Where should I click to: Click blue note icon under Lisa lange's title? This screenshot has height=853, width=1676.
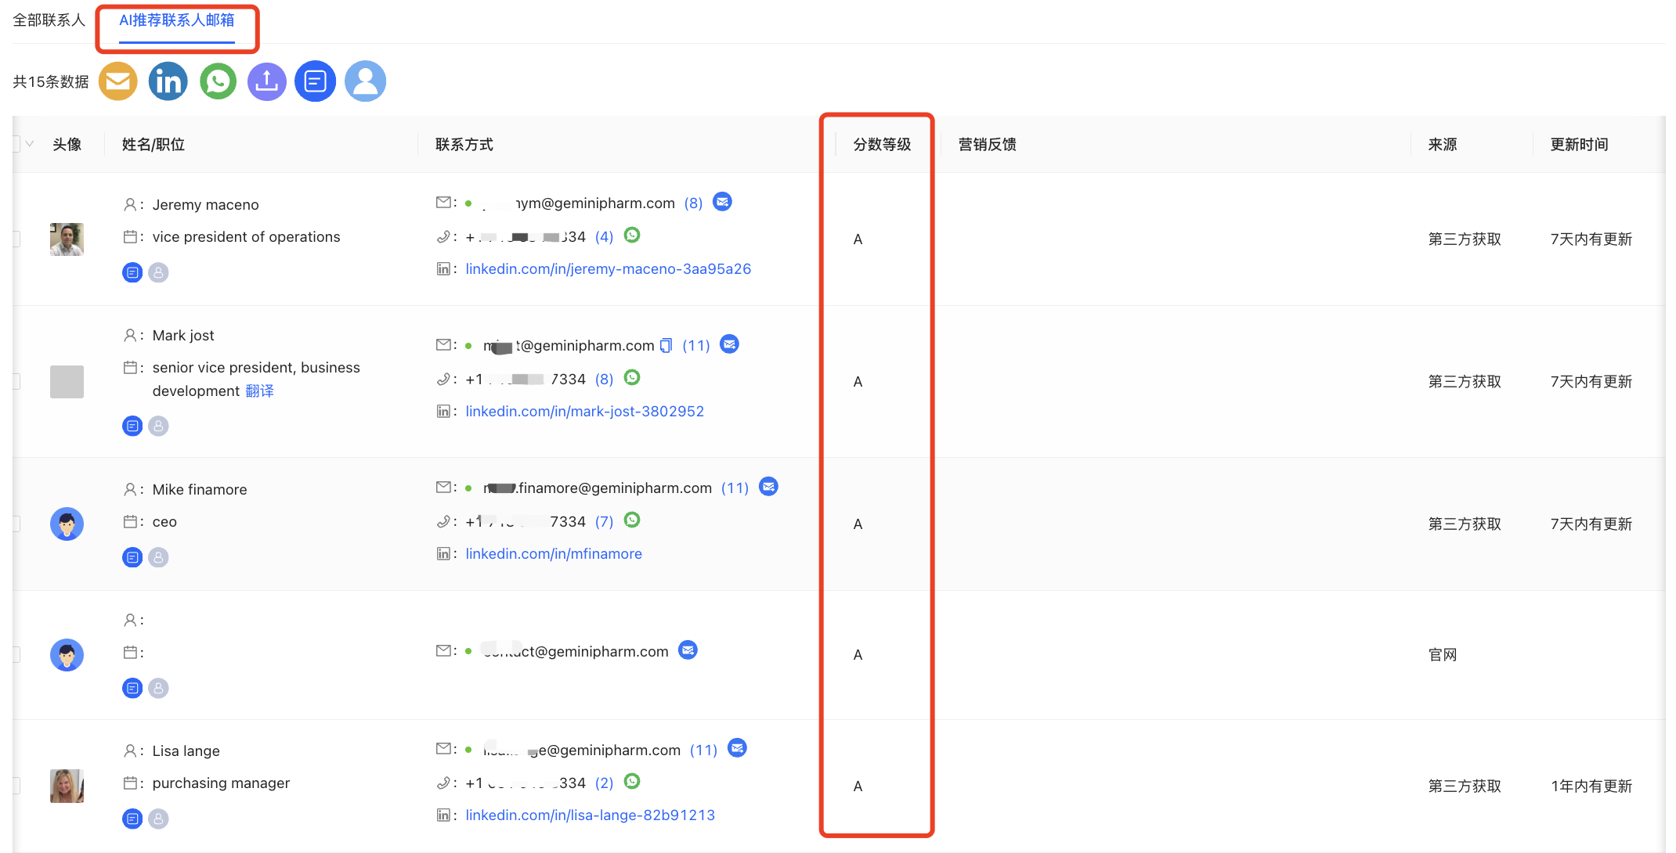pyautogui.click(x=132, y=819)
